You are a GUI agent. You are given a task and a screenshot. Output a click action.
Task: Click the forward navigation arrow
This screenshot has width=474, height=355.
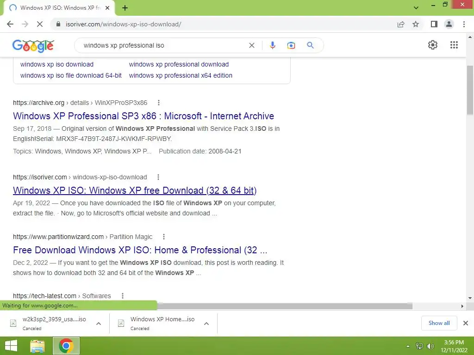click(x=25, y=24)
